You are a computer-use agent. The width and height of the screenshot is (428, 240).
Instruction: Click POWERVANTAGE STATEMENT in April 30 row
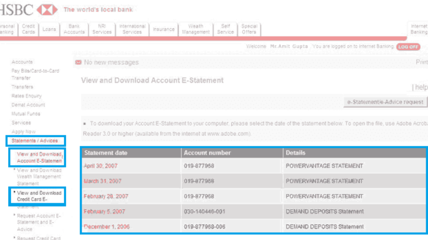(x=324, y=166)
